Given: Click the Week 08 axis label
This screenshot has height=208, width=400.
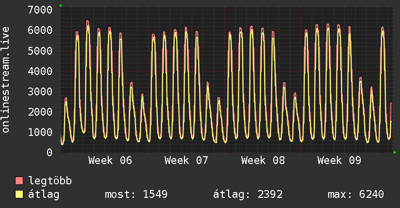Looking at the screenshot, I should click(x=263, y=161).
